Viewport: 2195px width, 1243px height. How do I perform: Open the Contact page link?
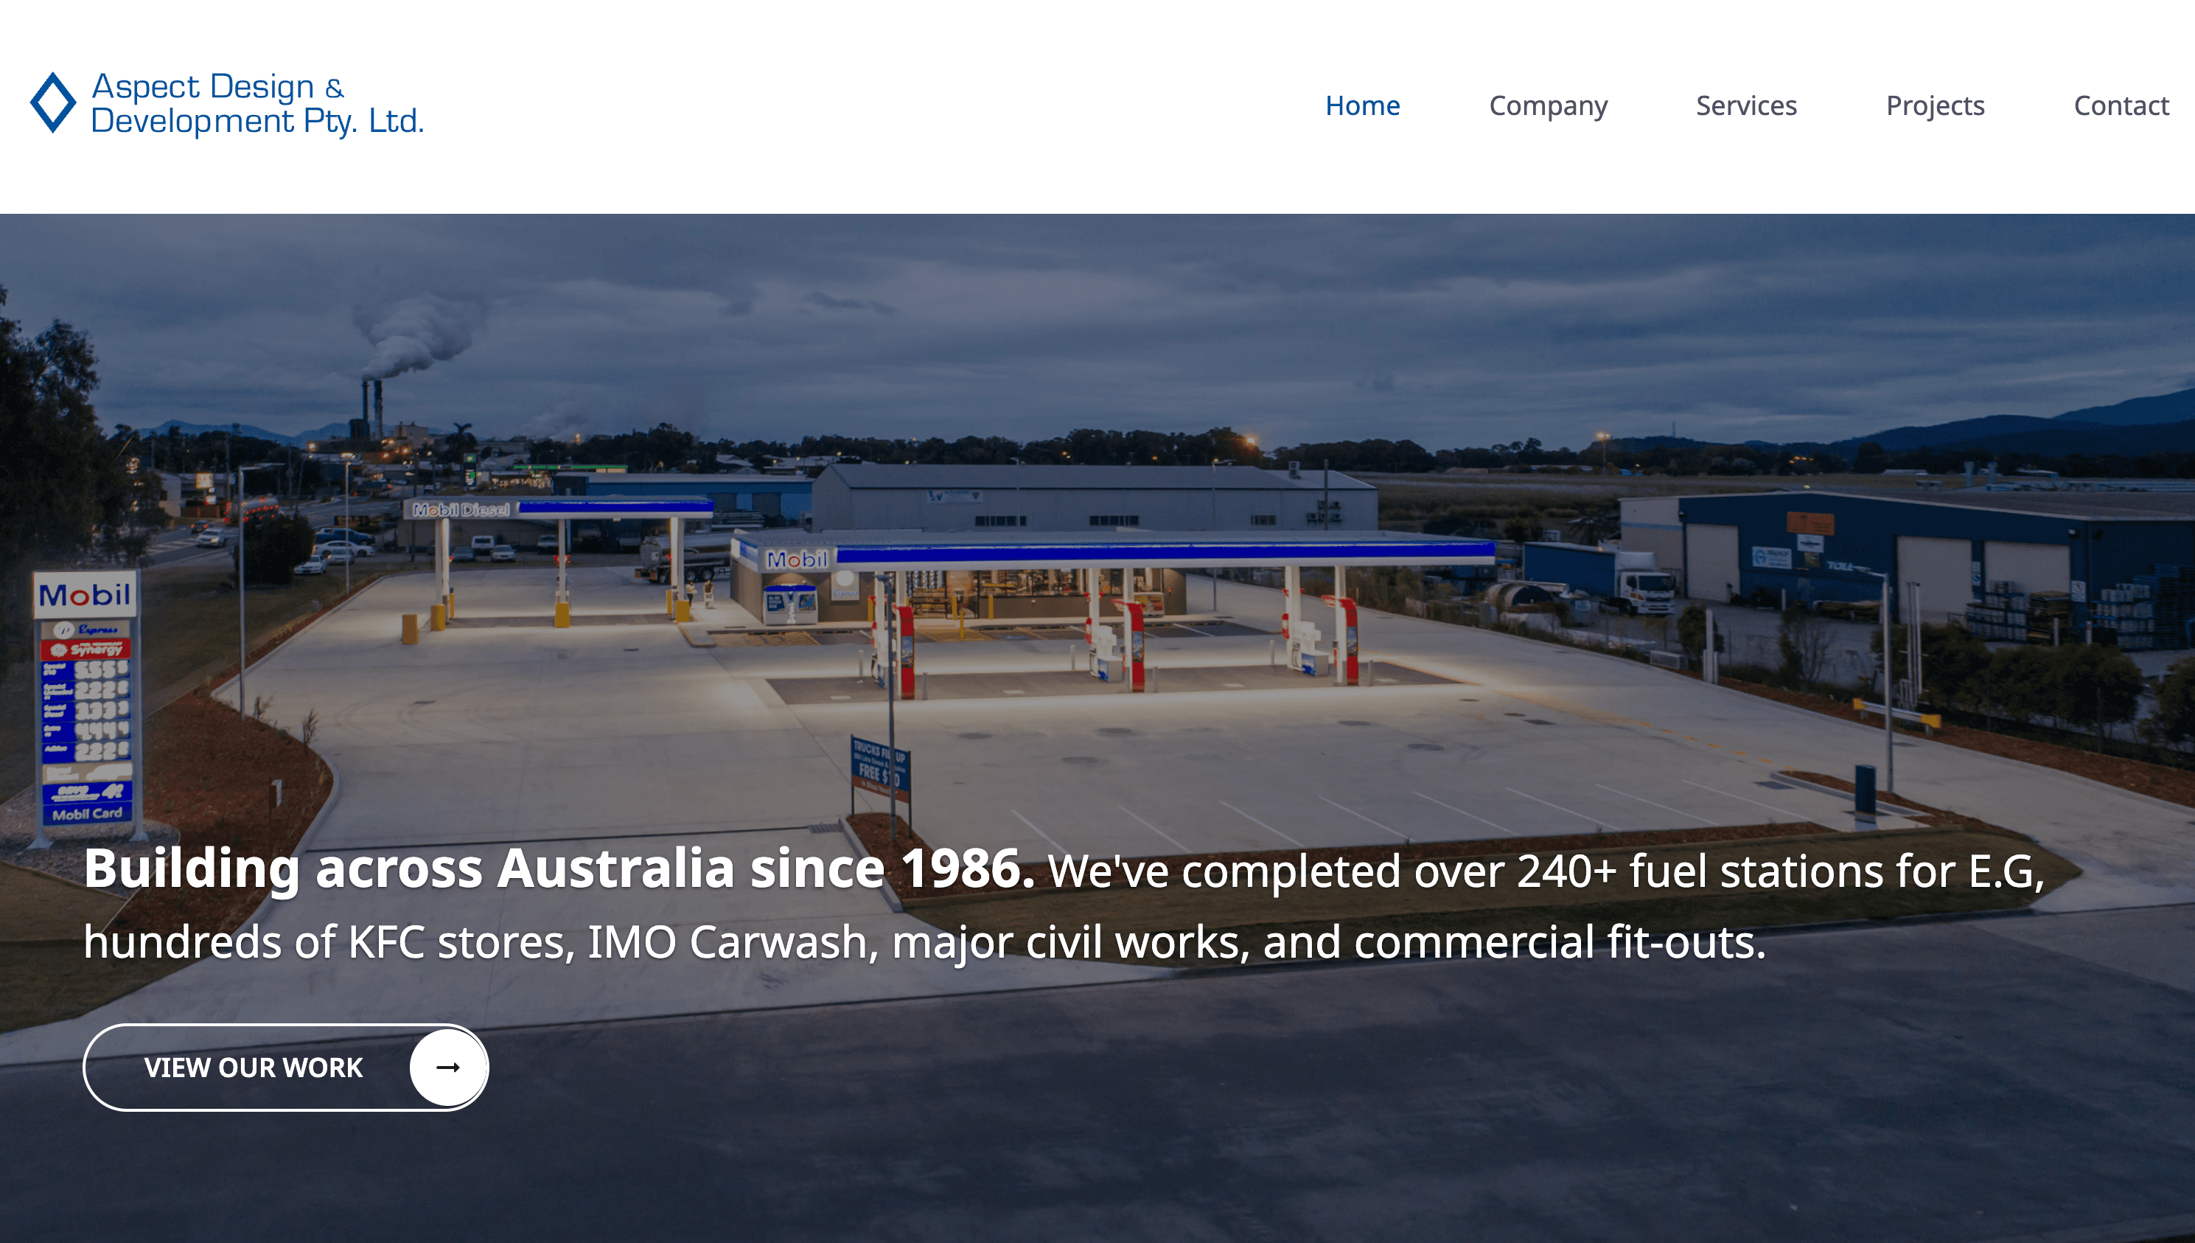2121,106
